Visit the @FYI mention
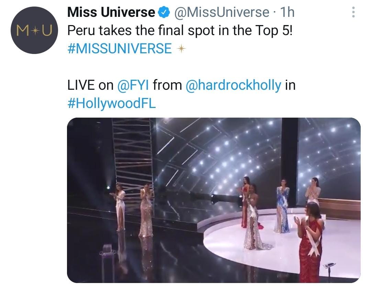Screen dimensions: 371x293 pyautogui.click(x=133, y=85)
